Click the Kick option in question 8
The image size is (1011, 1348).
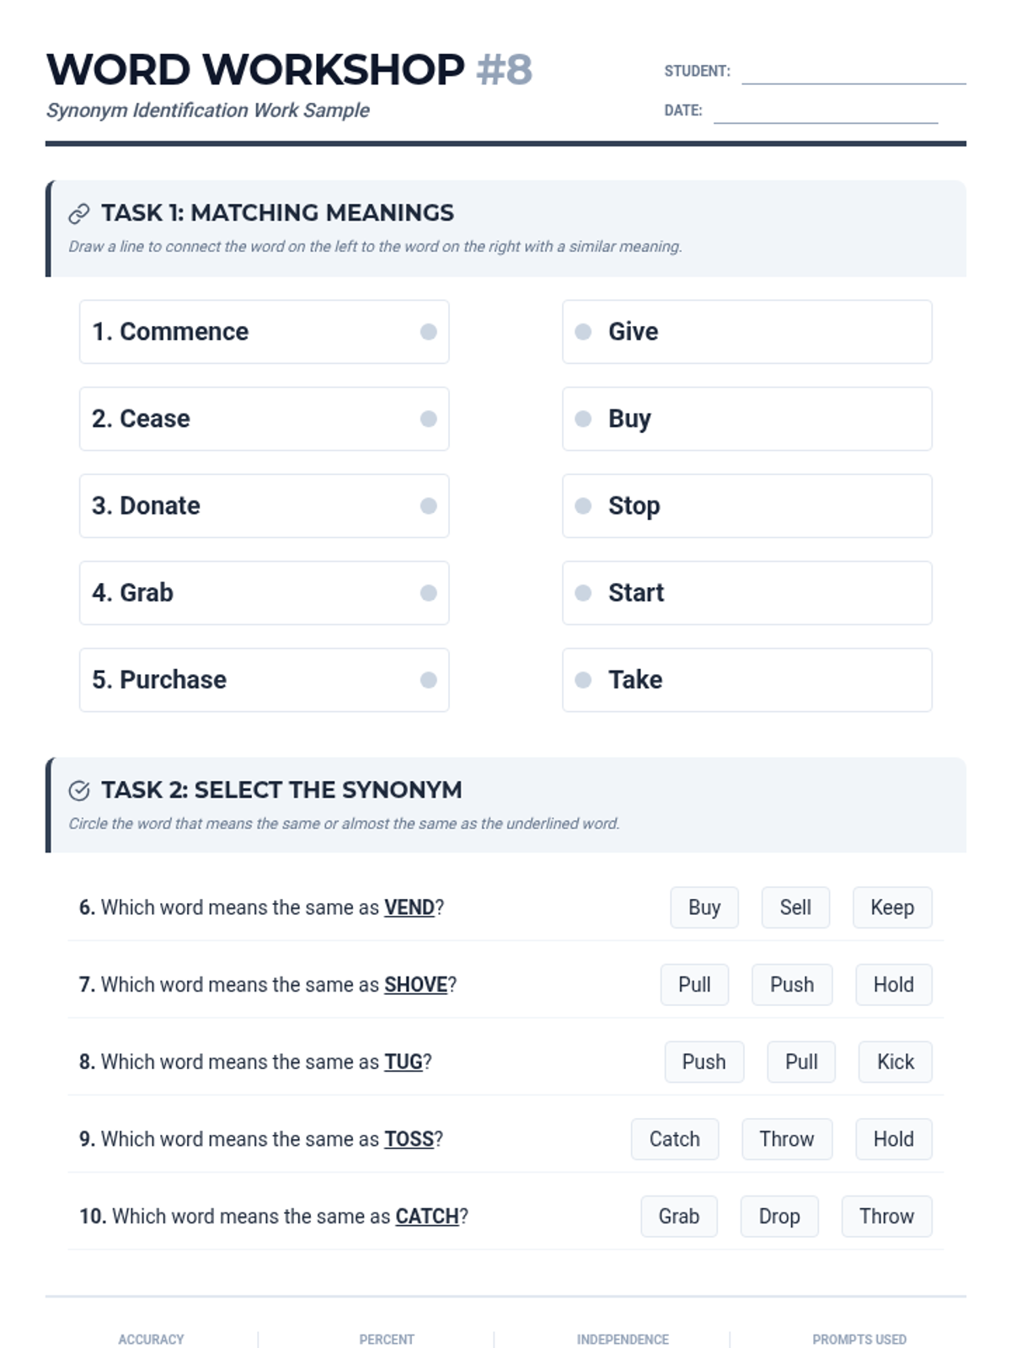point(895,1062)
